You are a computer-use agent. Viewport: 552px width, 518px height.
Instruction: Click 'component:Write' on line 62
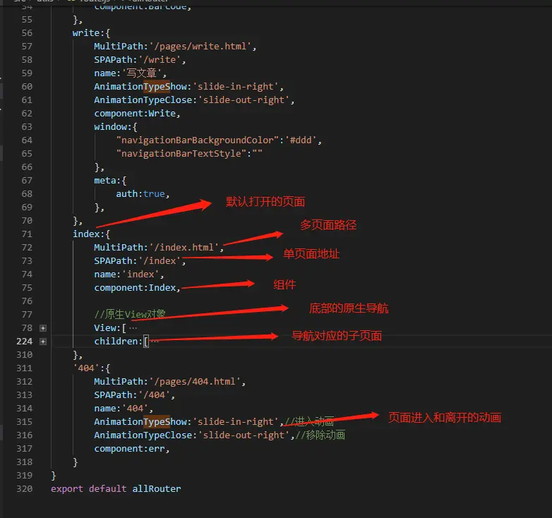135,114
